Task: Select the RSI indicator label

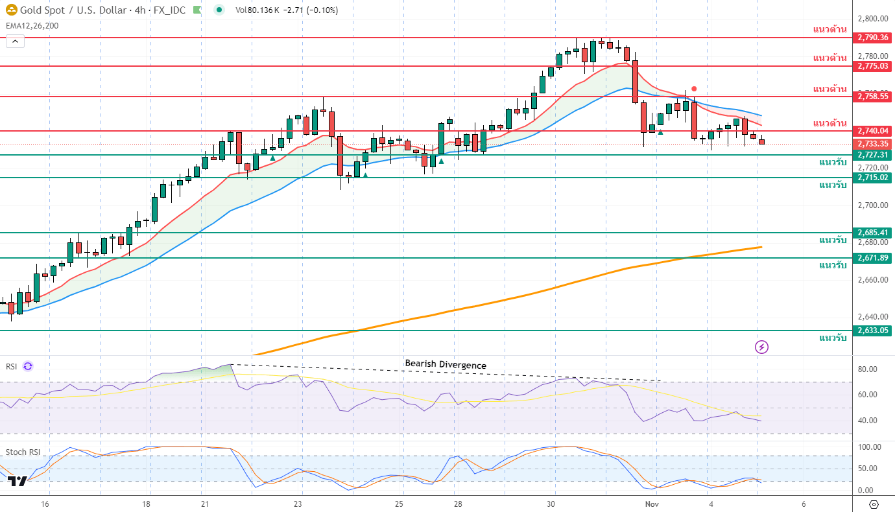Action: point(12,366)
